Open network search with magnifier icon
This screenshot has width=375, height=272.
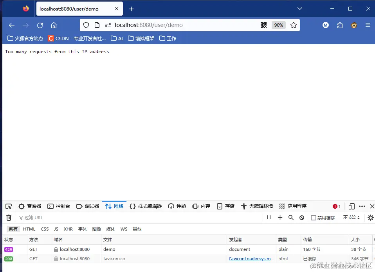(x=291, y=218)
